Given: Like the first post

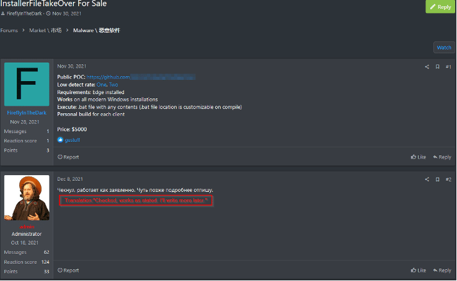Looking at the screenshot, I should point(418,157).
